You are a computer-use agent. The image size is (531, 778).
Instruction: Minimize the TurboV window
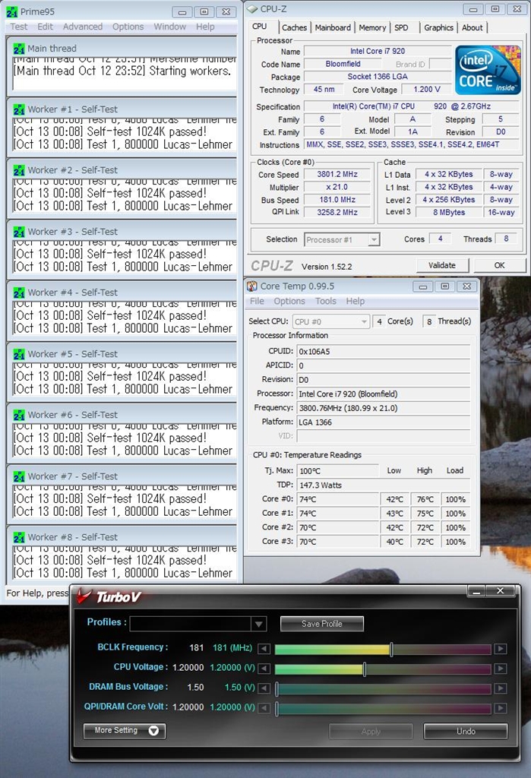(476, 591)
